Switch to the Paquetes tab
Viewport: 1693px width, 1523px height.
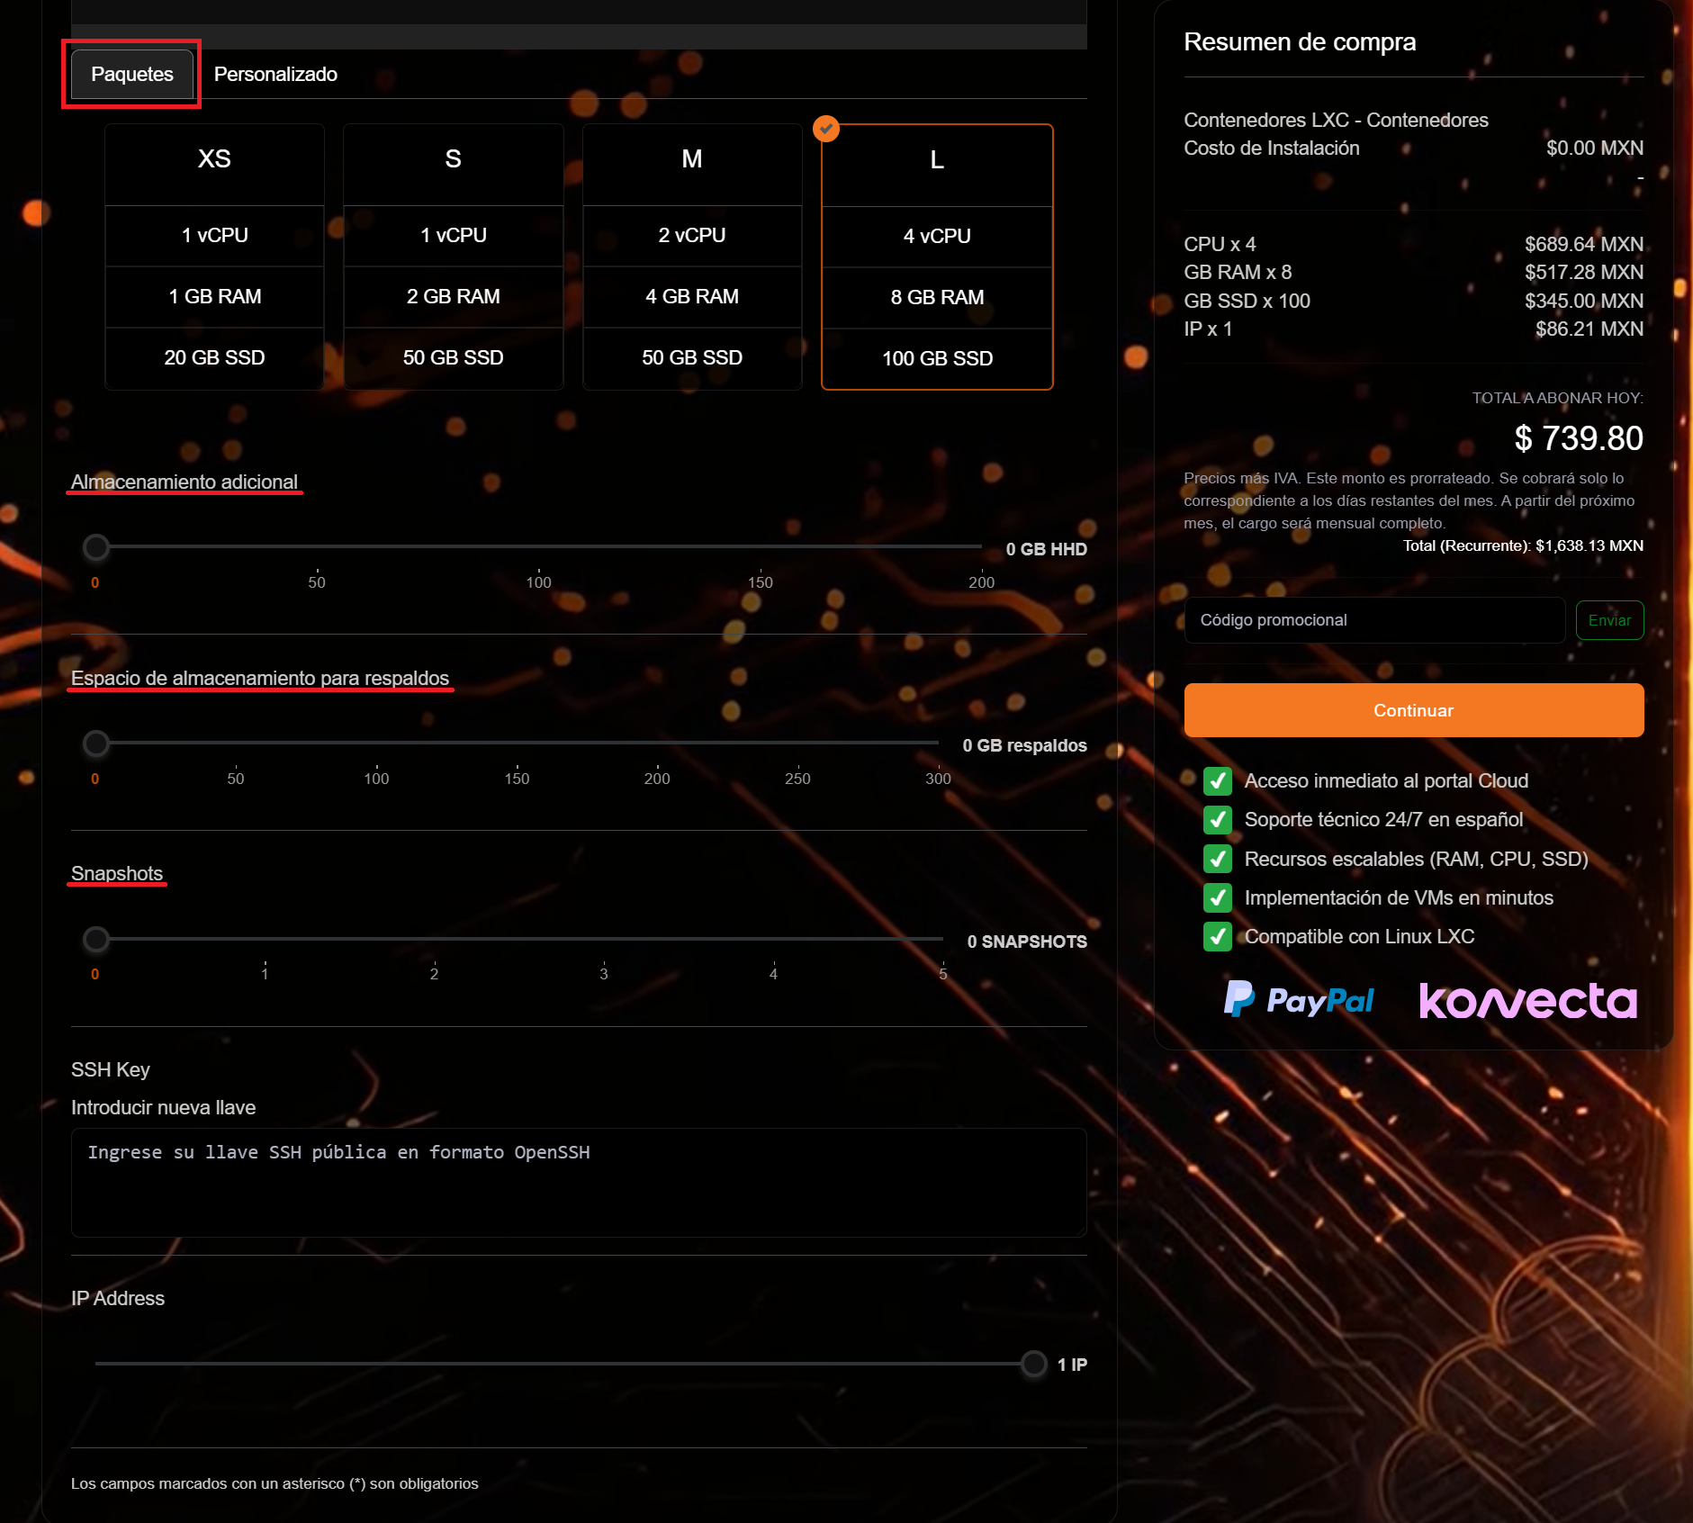(x=131, y=74)
